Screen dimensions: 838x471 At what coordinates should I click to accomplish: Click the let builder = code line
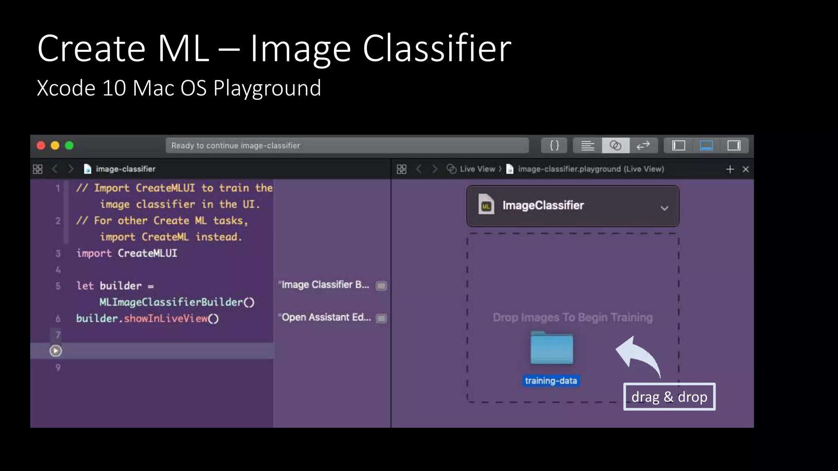115,286
